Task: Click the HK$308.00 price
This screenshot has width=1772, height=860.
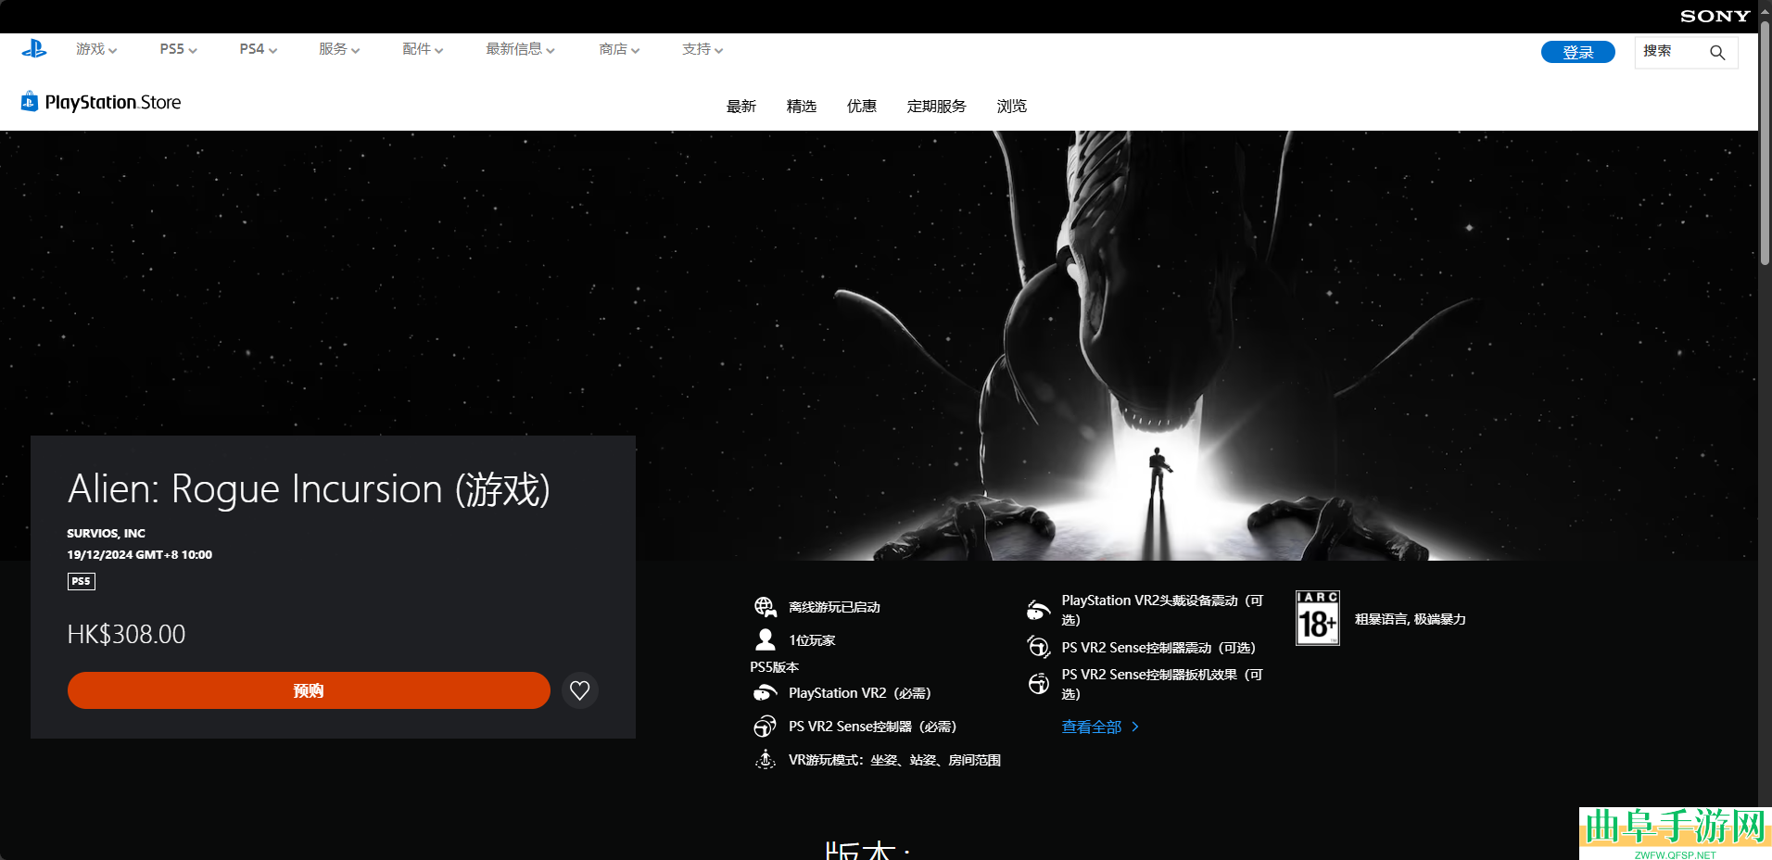Action: 126,635
